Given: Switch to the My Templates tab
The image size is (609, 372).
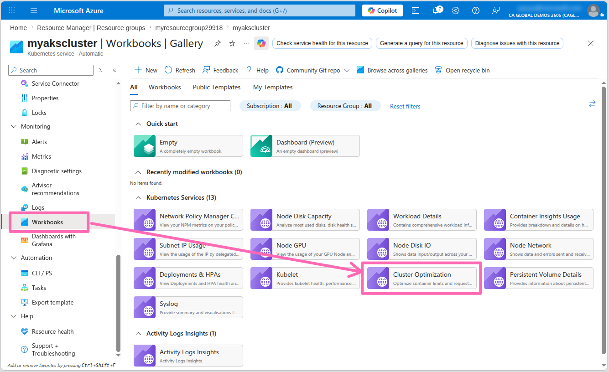Looking at the screenshot, I should click(273, 87).
